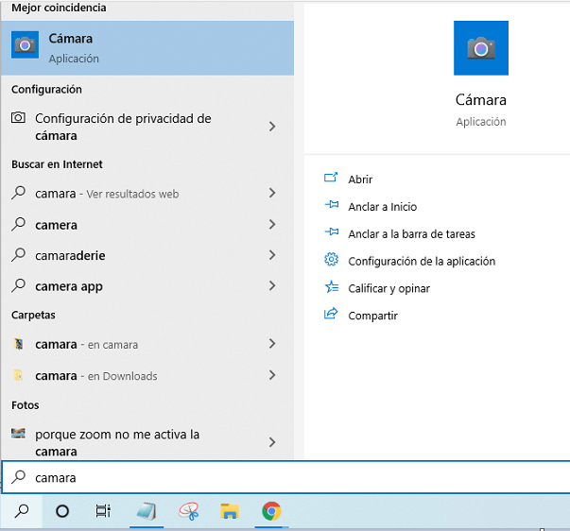Open Configuración de la aplicación
This screenshot has width=570, height=531.
point(422,261)
